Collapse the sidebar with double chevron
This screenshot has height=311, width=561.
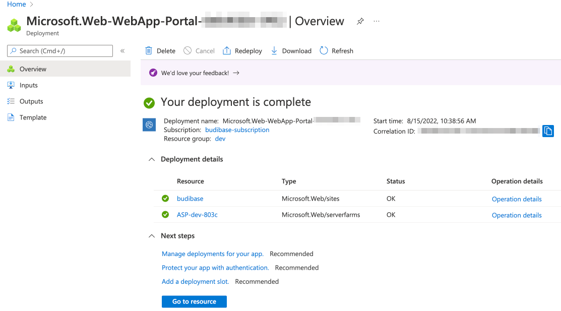point(122,51)
